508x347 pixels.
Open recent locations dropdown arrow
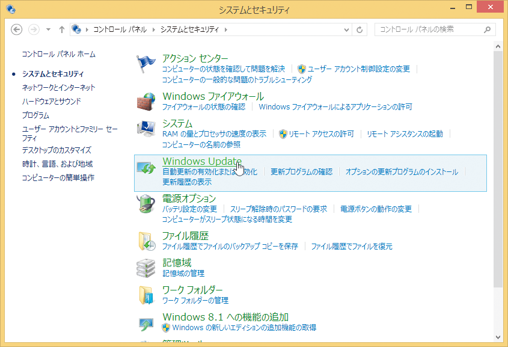[x=48, y=29]
